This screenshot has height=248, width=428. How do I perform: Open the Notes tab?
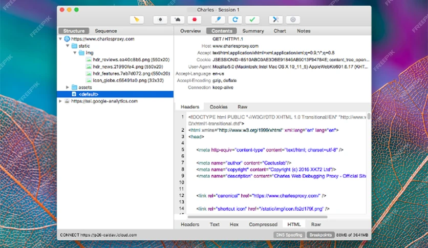point(304,31)
